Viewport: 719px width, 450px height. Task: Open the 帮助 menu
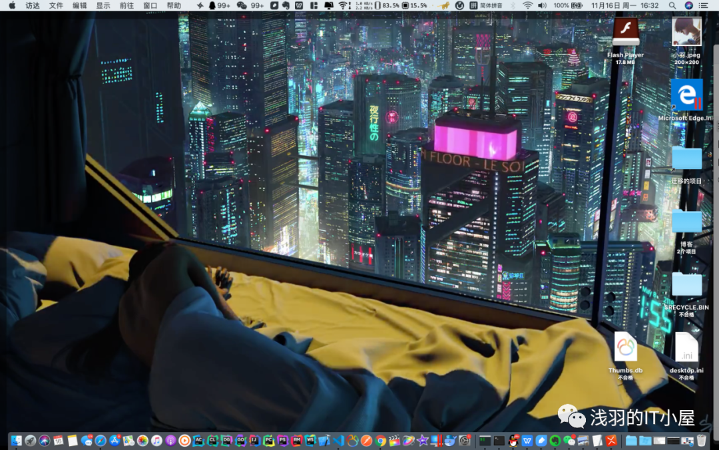174,5
